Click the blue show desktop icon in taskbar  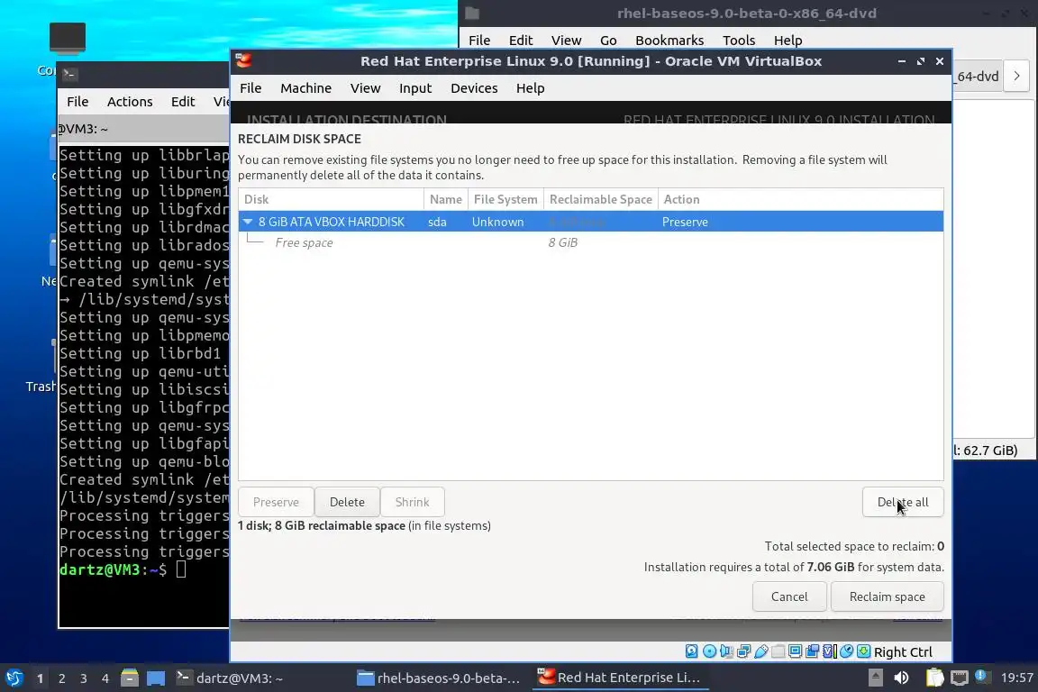coord(156,678)
